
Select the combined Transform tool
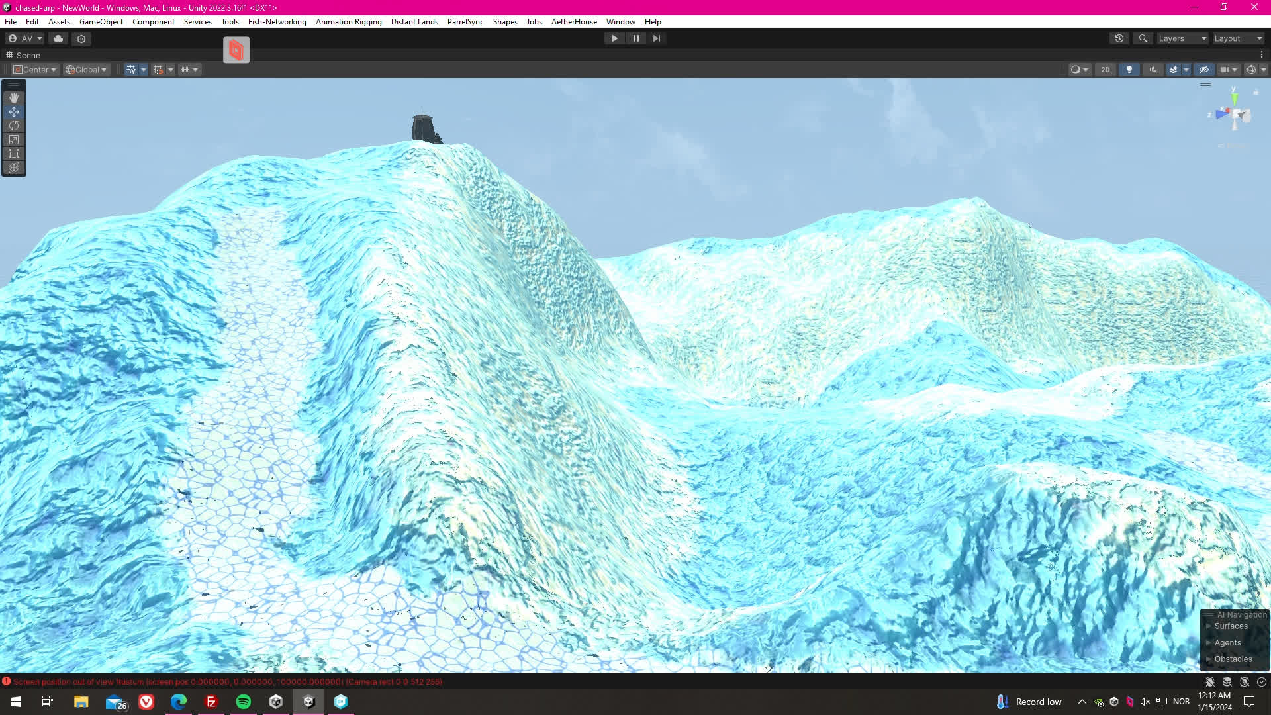pos(14,167)
